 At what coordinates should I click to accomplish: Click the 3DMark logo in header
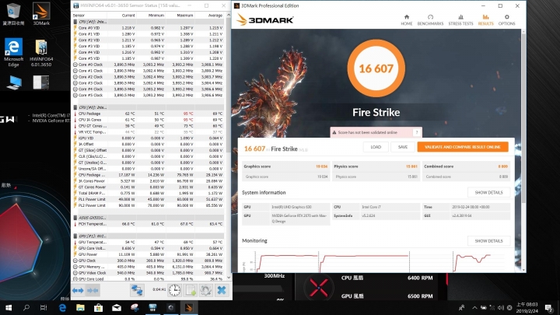click(x=265, y=19)
